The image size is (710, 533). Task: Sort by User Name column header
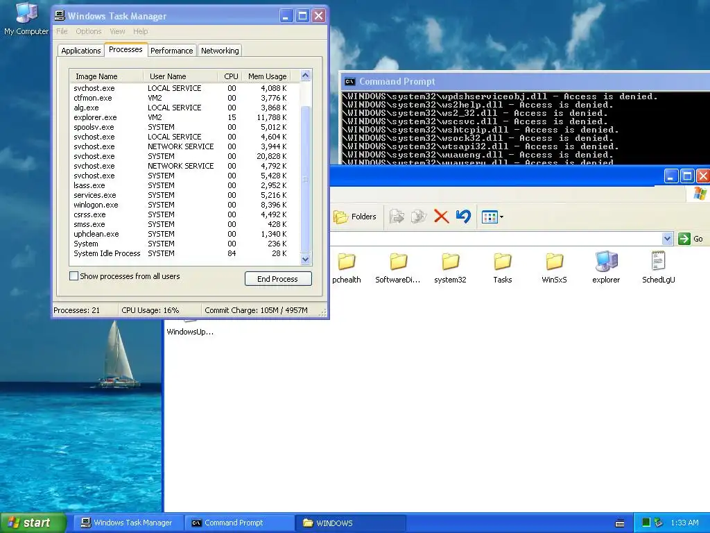pos(180,76)
